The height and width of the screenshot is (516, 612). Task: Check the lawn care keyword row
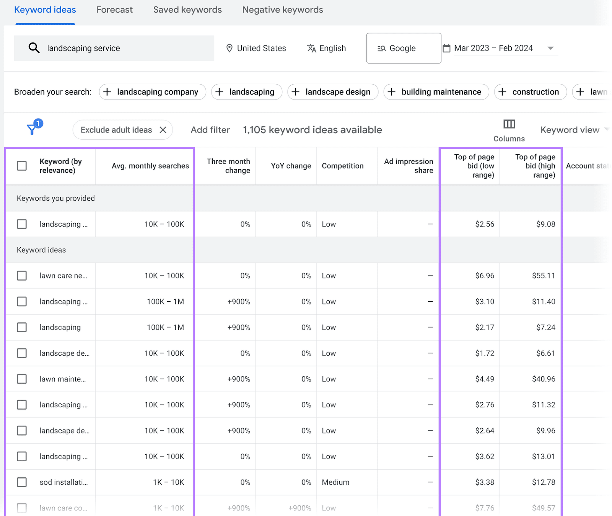click(x=22, y=276)
